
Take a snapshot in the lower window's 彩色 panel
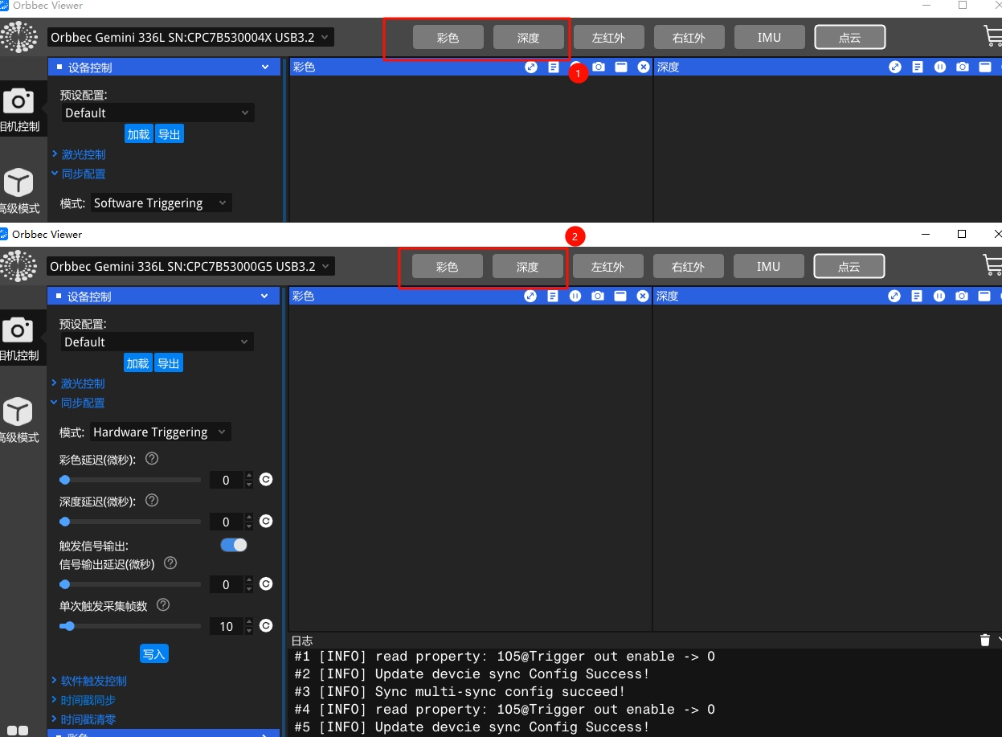click(x=598, y=297)
